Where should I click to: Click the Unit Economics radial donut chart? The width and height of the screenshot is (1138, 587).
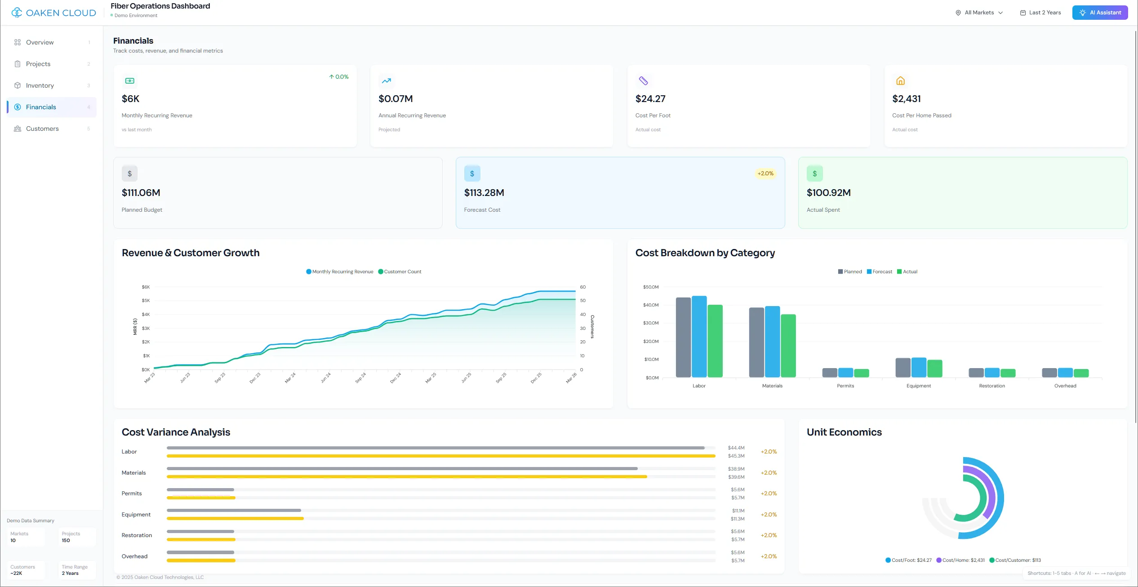click(x=963, y=498)
